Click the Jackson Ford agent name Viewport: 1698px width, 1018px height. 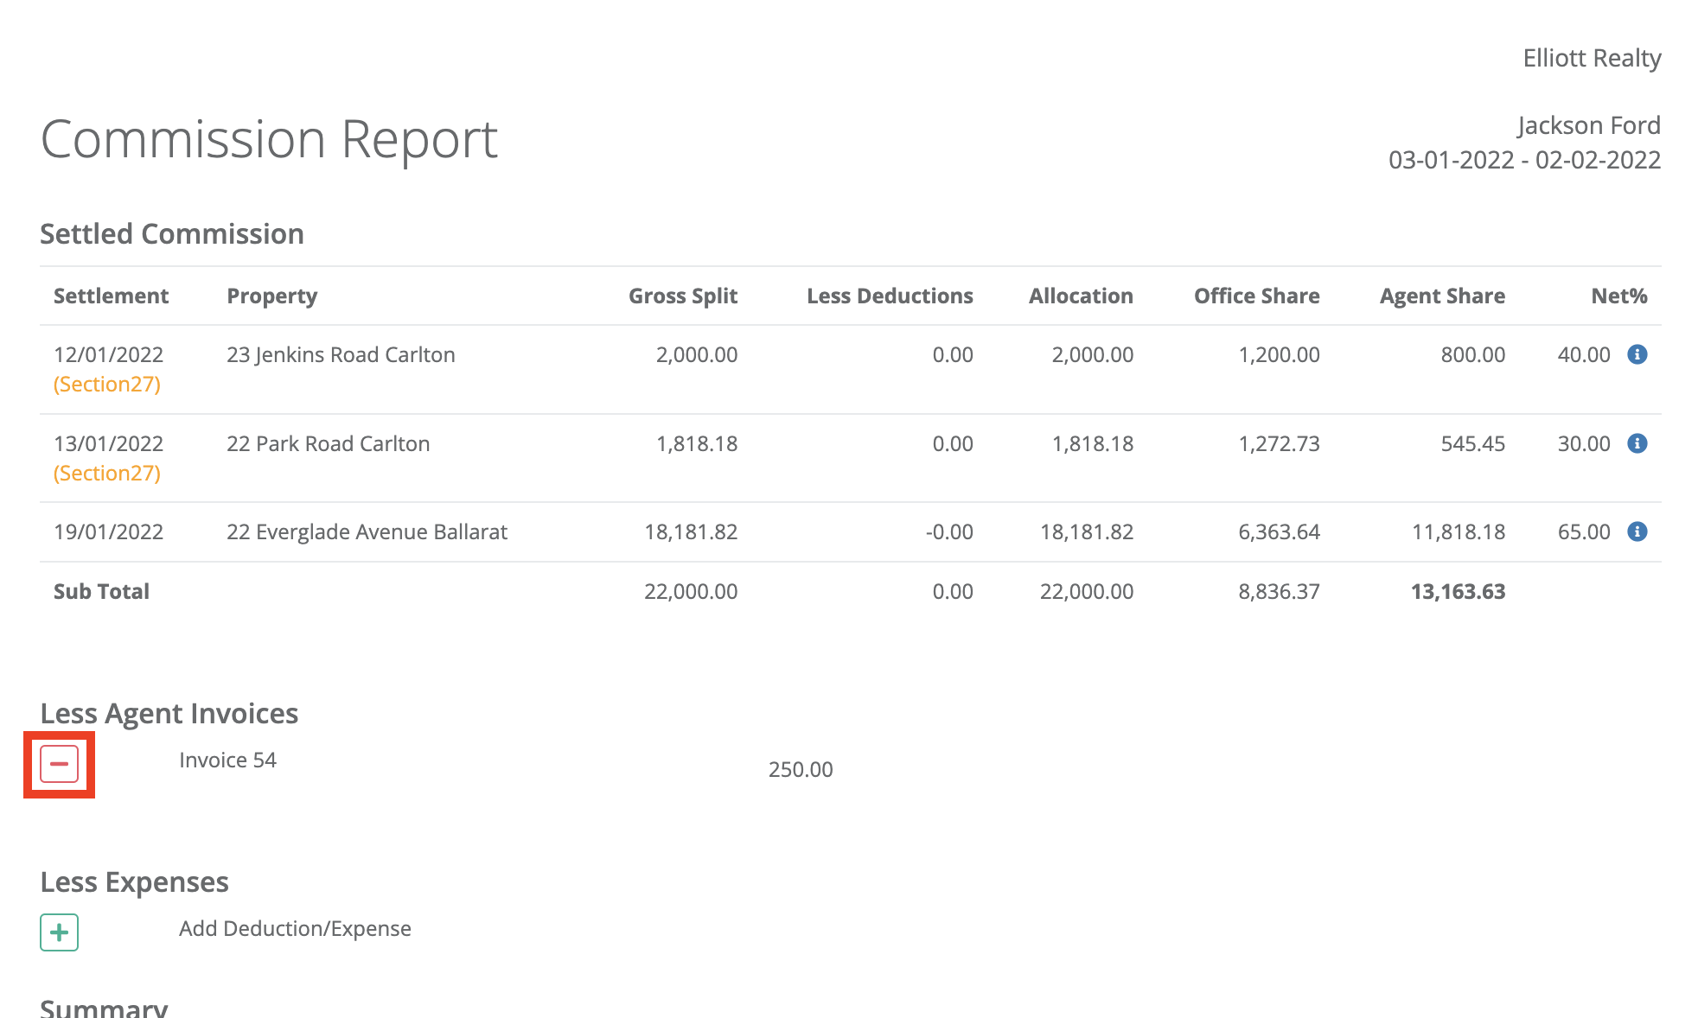pyautogui.click(x=1589, y=125)
